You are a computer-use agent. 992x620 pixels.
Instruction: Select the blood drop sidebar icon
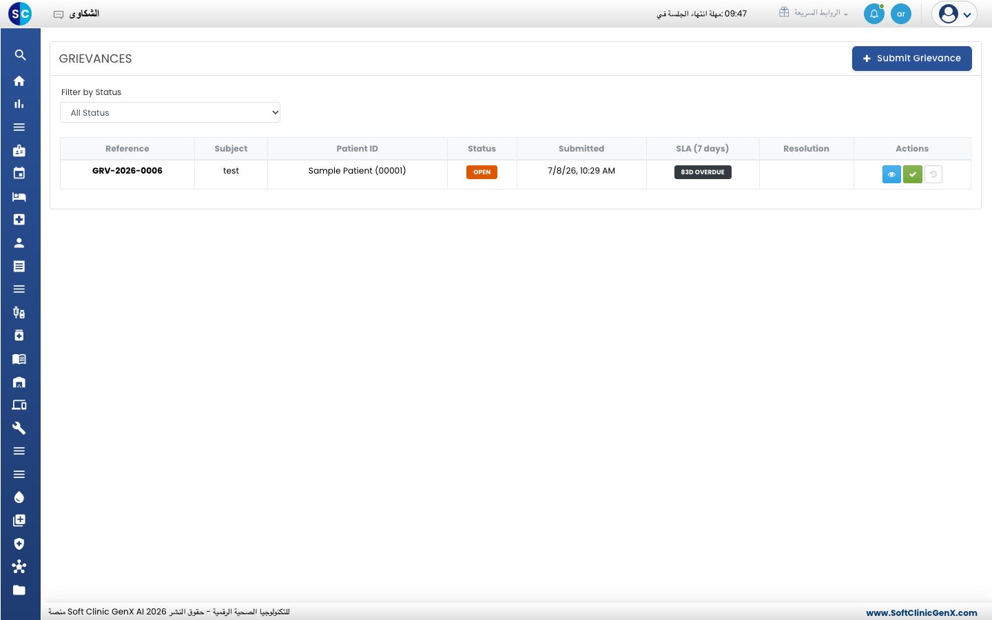(19, 497)
